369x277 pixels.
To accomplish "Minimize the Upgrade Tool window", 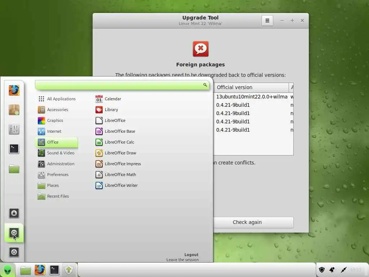I will pos(282,21).
